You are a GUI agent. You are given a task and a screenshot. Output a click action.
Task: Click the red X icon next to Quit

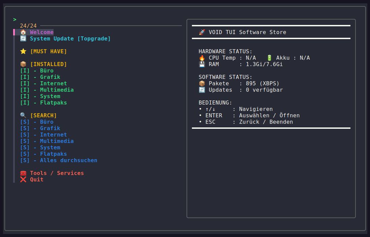(x=23, y=179)
